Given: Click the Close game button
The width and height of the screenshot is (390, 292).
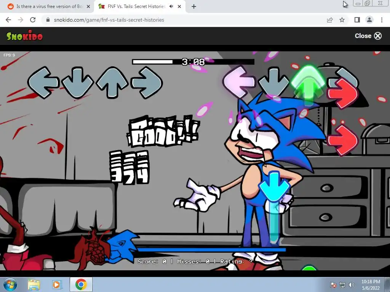Looking at the screenshot, I should point(368,36).
